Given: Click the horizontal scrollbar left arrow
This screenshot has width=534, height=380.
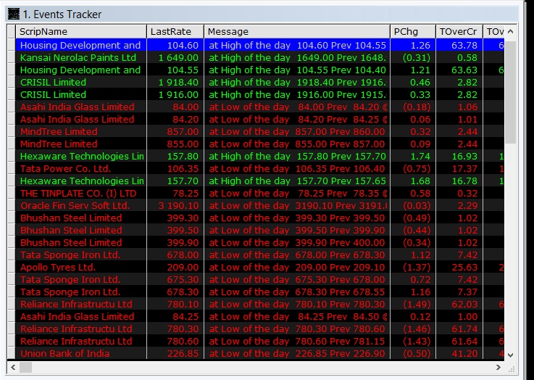Looking at the screenshot, I should 13,367.
